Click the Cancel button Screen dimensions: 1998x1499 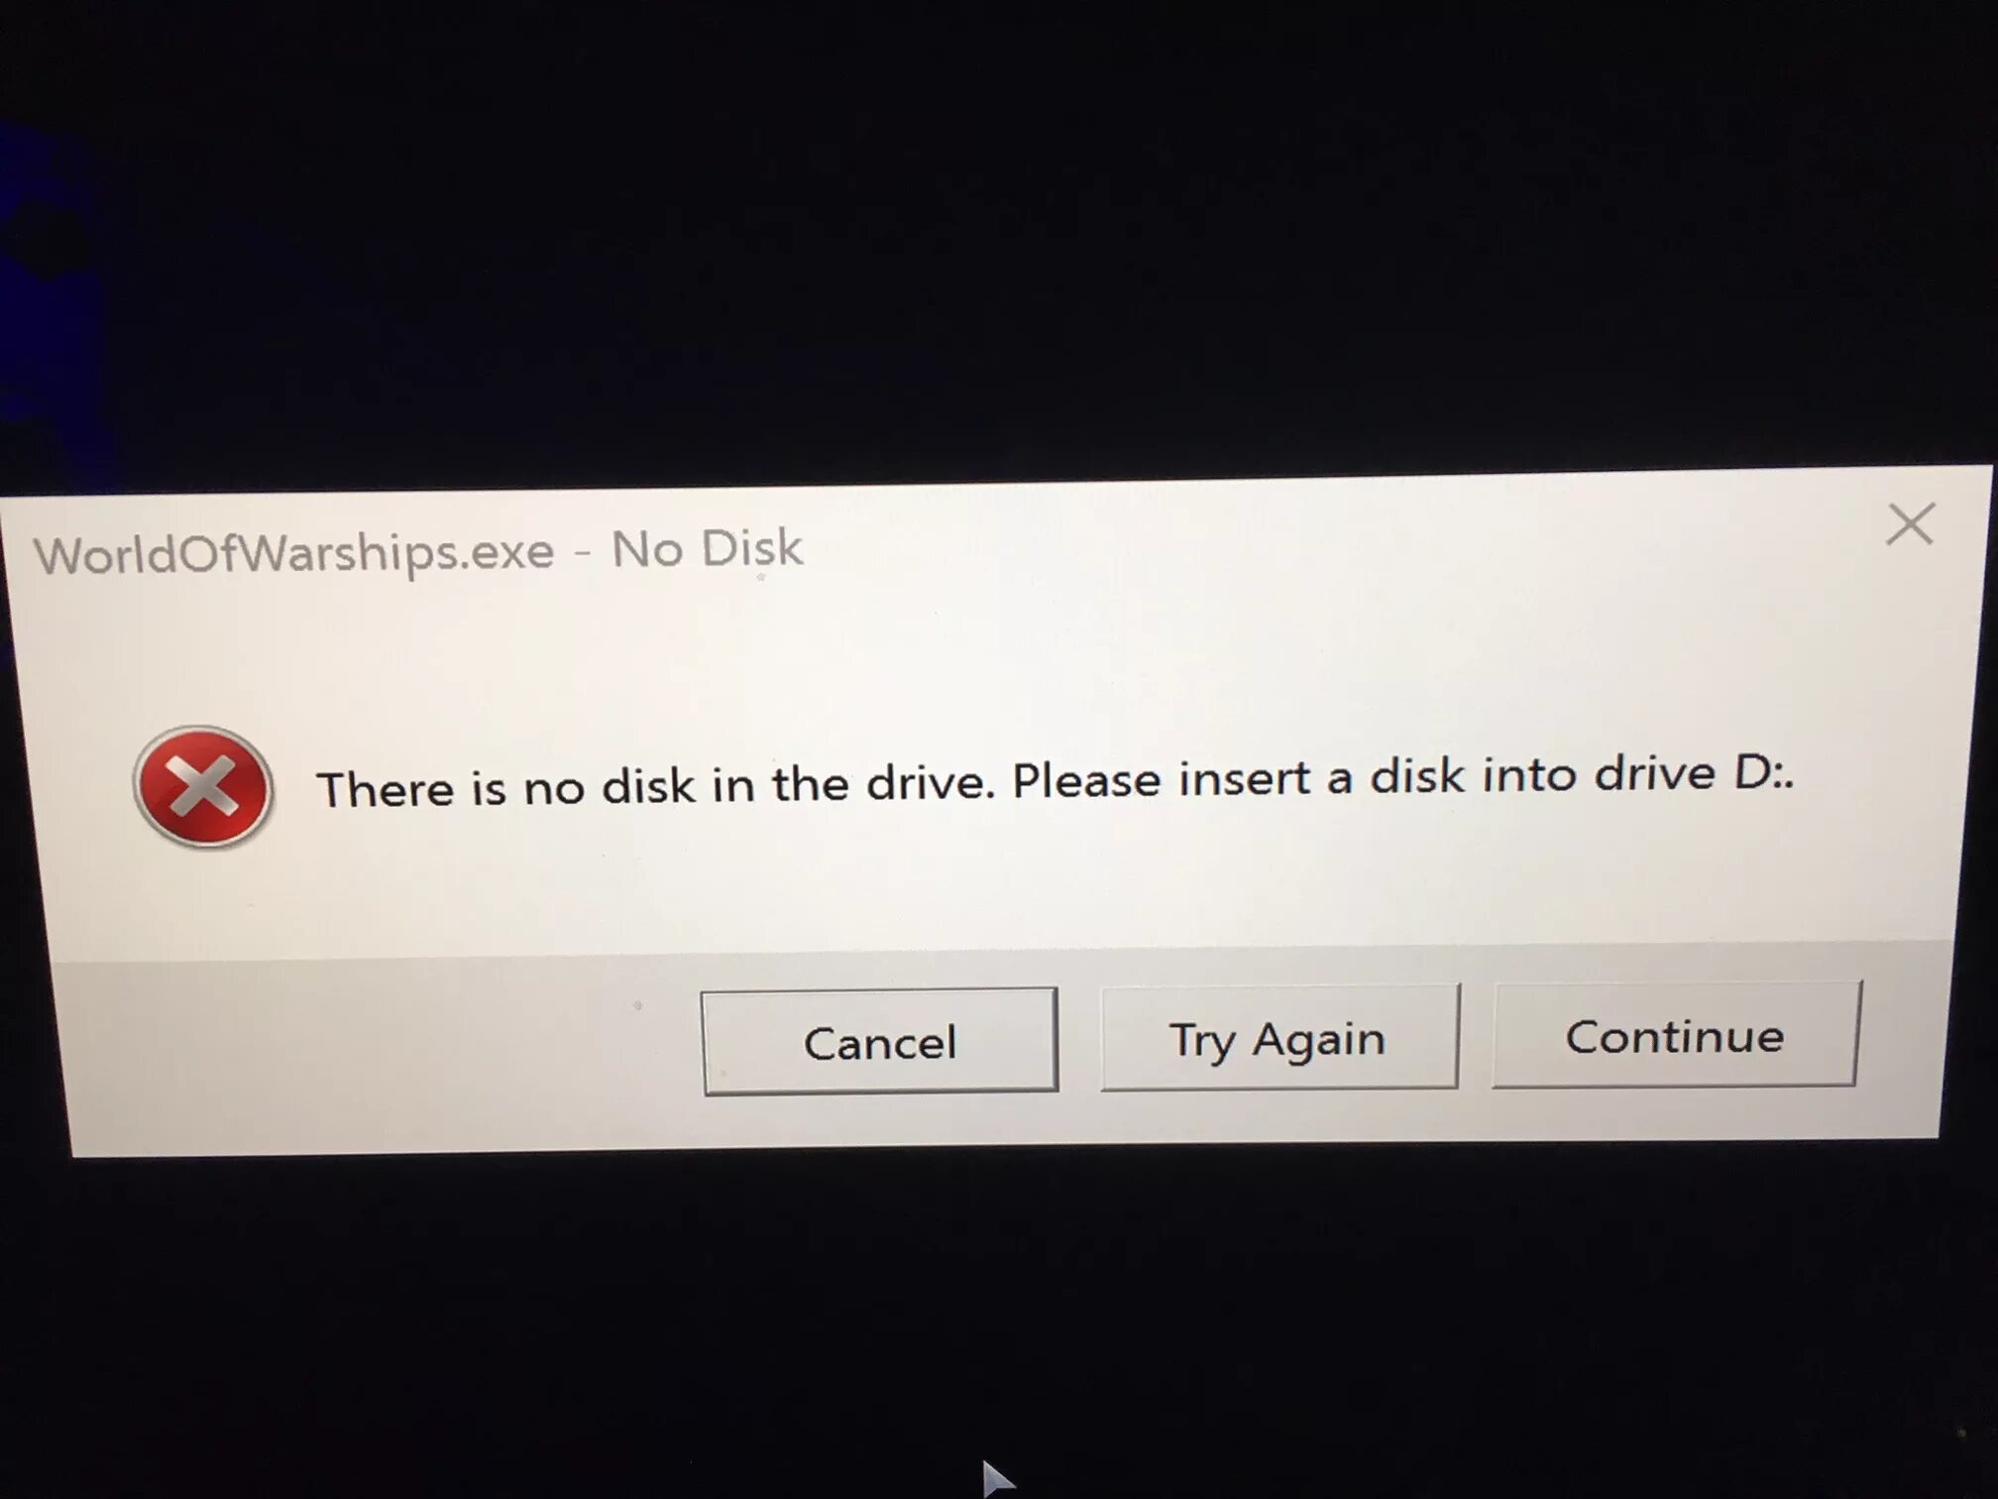(x=879, y=1041)
